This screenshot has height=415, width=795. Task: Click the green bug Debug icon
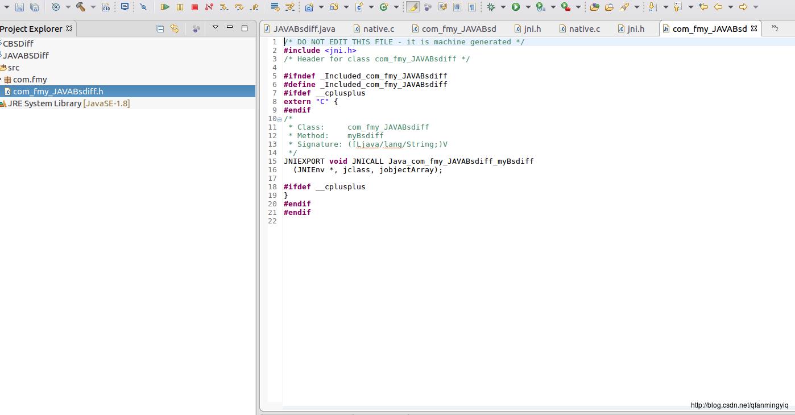tap(491, 7)
